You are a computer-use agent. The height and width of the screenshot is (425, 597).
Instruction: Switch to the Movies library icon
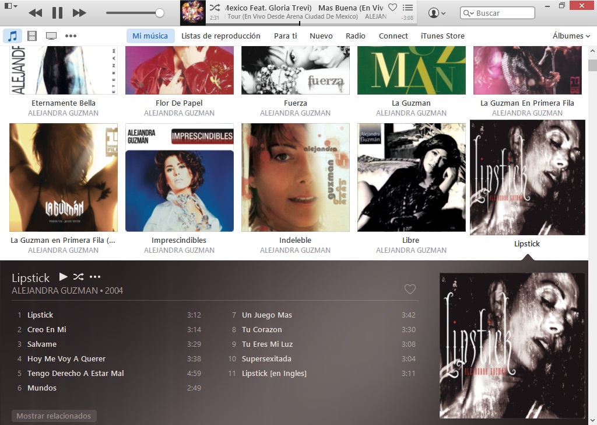[x=32, y=36]
